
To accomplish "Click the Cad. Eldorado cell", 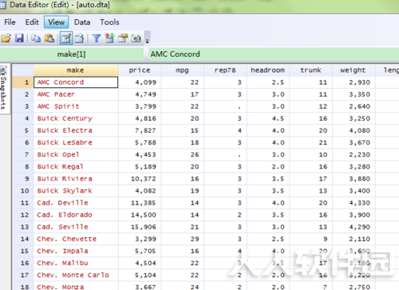I will pyautogui.click(x=76, y=215).
